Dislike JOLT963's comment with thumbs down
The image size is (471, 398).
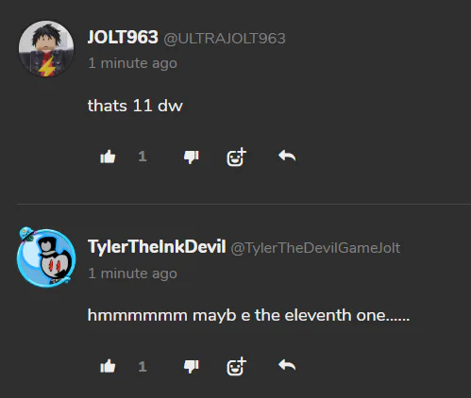(x=192, y=157)
